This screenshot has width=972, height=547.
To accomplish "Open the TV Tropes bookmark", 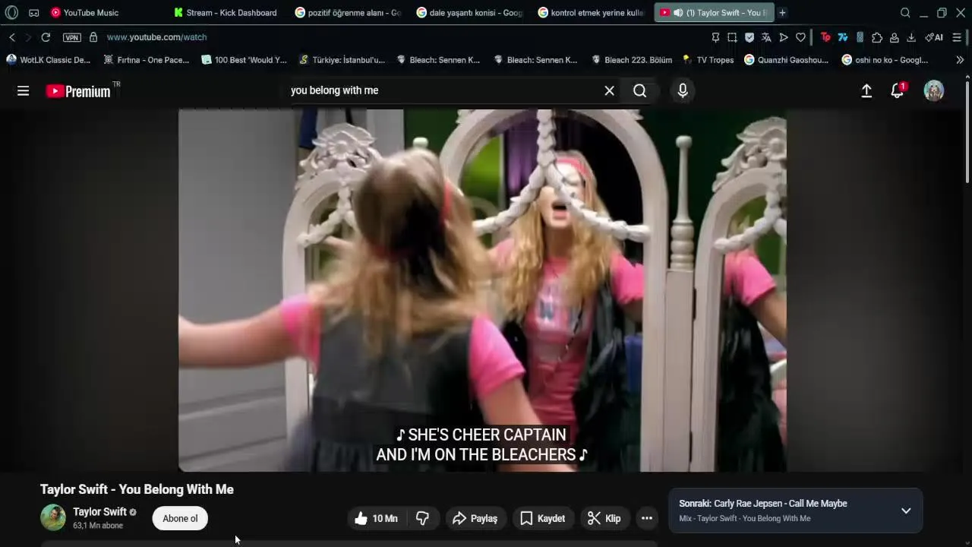I will click(x=708, y=60).
